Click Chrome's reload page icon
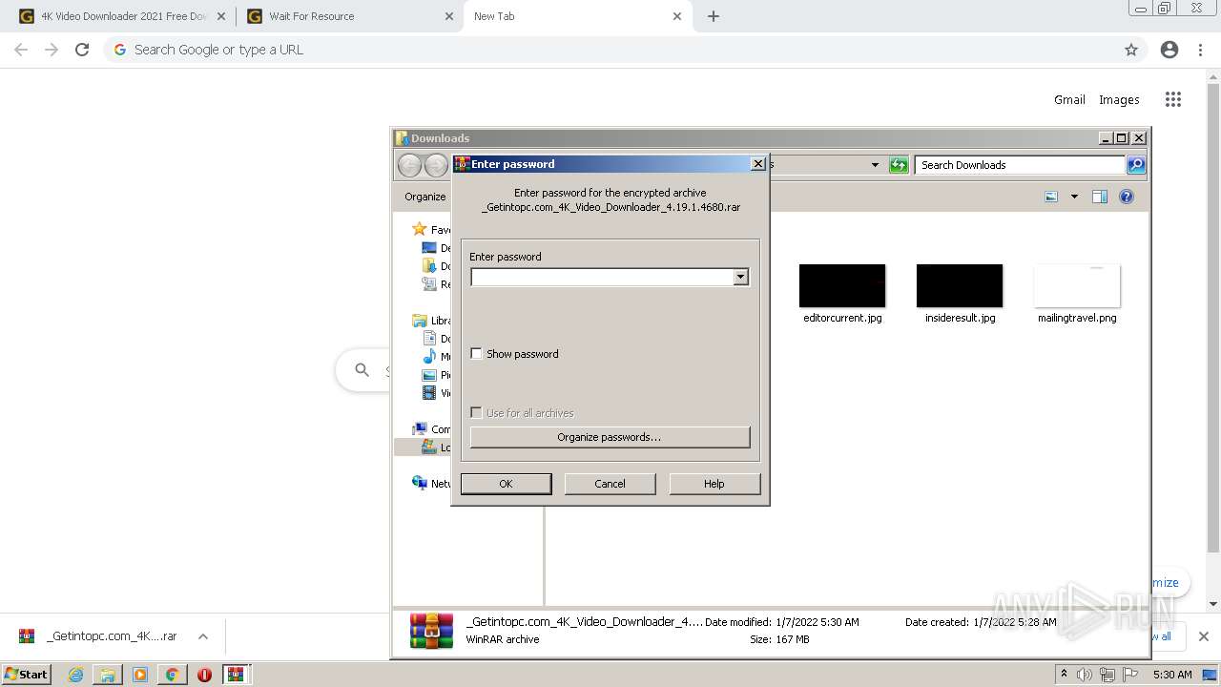1221x687 pixels. pos(82,50)
